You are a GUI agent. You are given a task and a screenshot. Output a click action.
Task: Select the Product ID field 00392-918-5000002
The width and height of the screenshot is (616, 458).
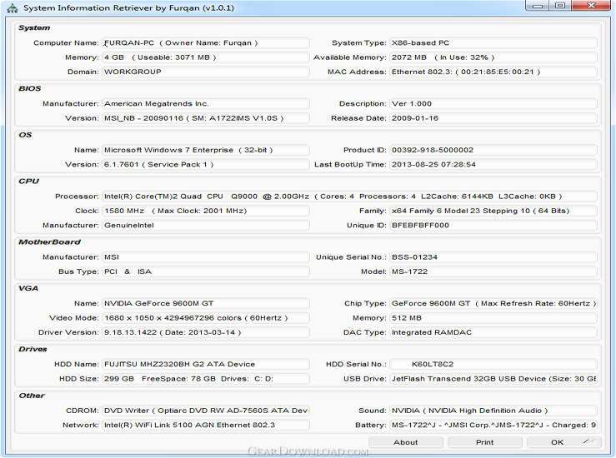tap(493, 150)
